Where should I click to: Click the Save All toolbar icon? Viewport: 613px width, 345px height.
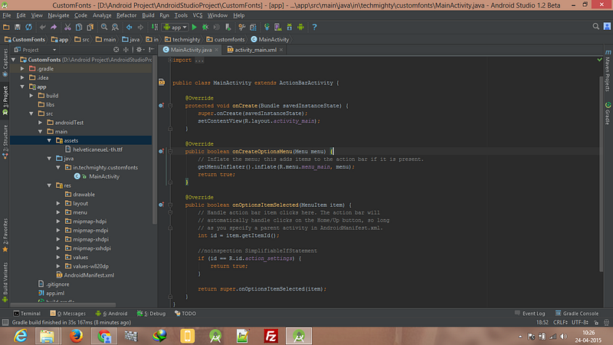(x=17, y=27)
